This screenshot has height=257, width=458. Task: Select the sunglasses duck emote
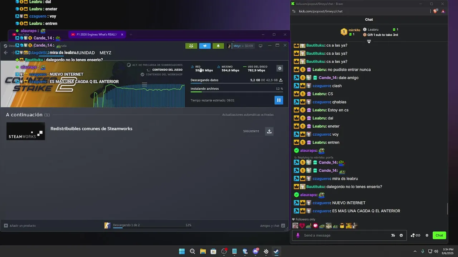342,226
